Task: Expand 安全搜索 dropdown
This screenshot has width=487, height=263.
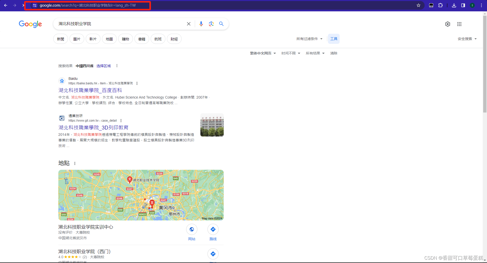Action: tap(467, 39)
